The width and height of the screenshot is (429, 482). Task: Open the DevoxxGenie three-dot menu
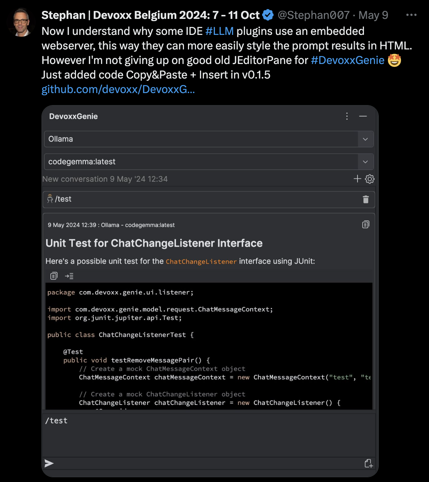pos(347,116)
